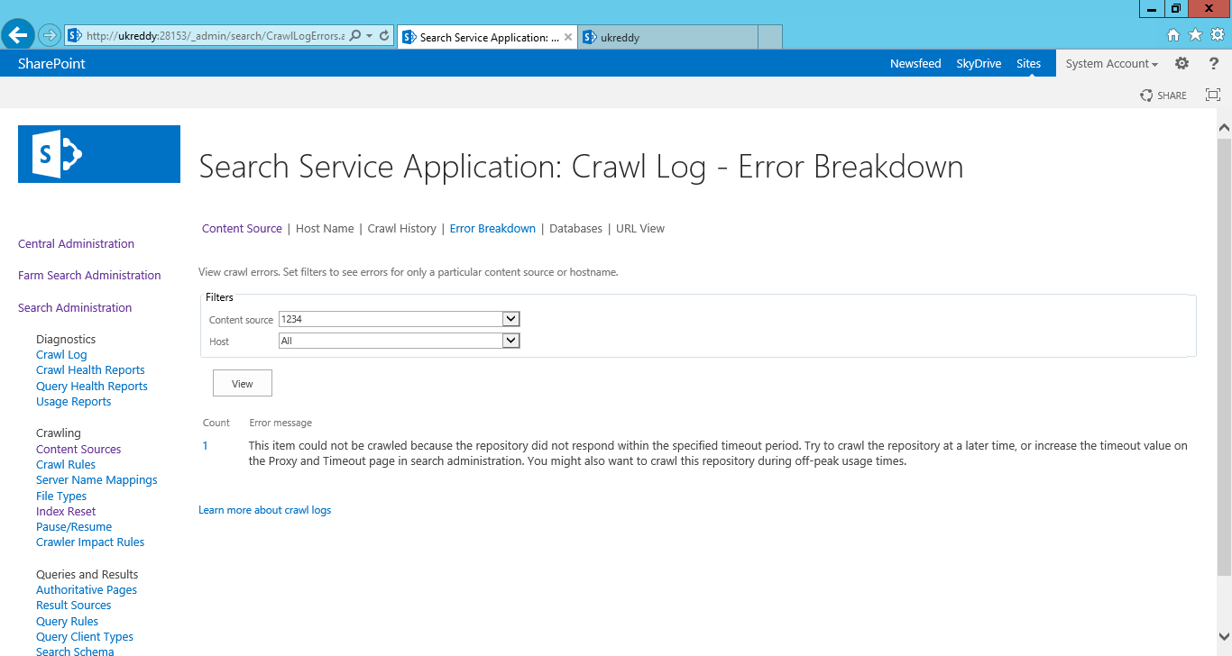Click the Diagnostics section heading
The width and height of the screenshot is (1232, 656).
point(66,340)
